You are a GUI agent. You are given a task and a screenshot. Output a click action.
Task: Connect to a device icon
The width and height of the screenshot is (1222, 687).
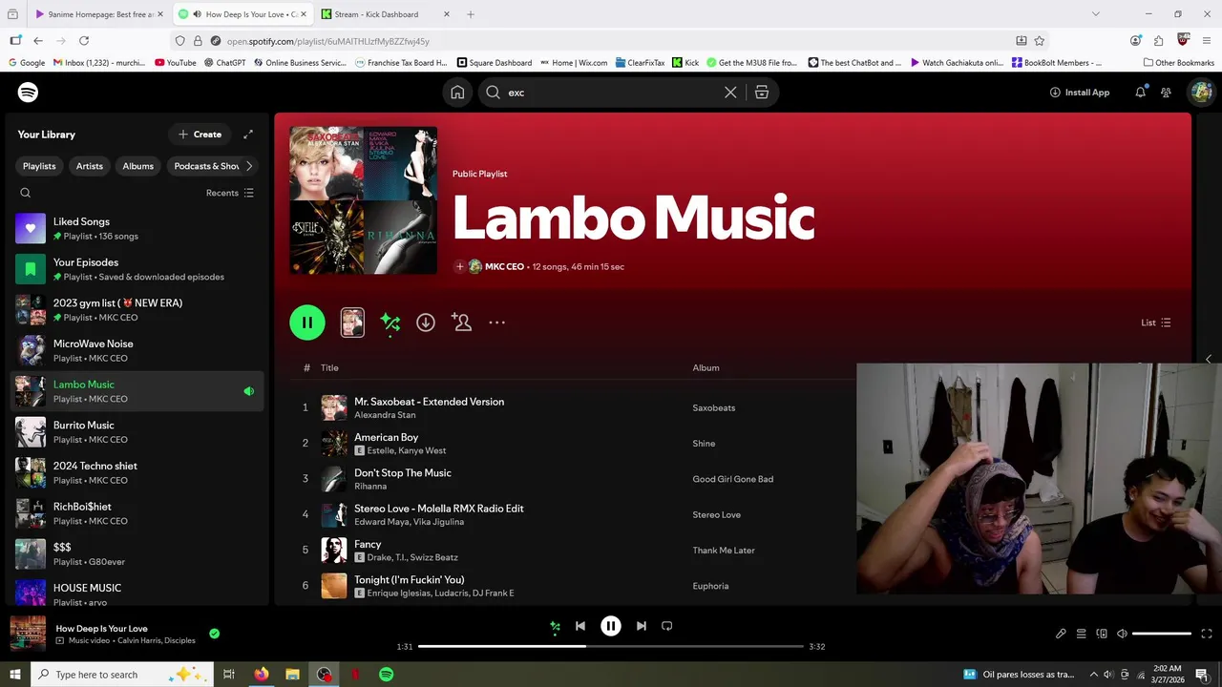pyautogui.click(x=1102, y=634)
